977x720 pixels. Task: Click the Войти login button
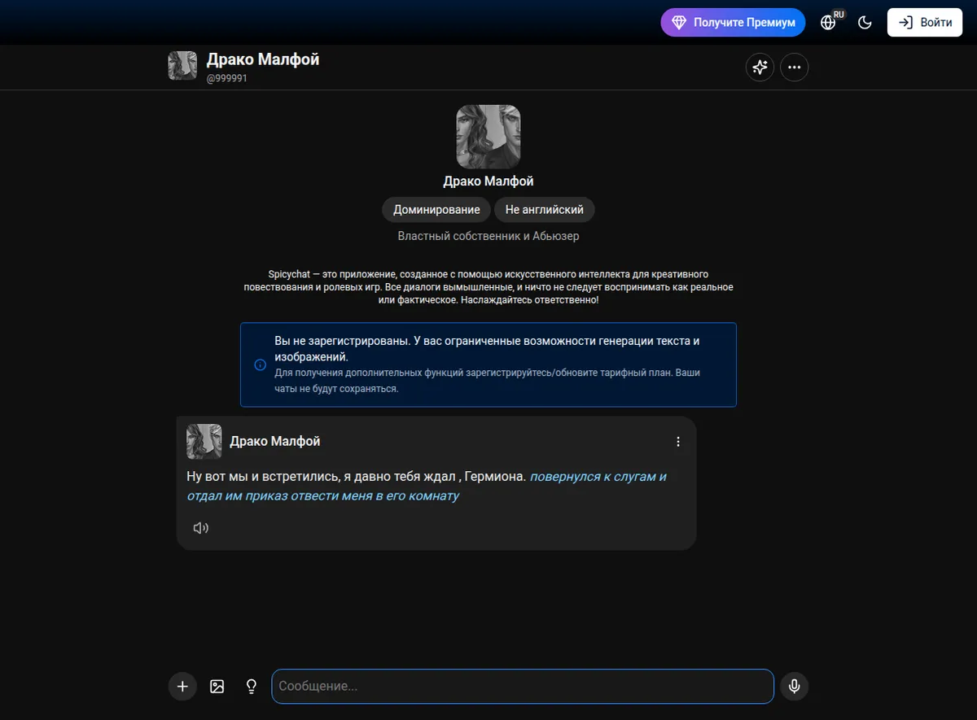click(x=925, y=23)
